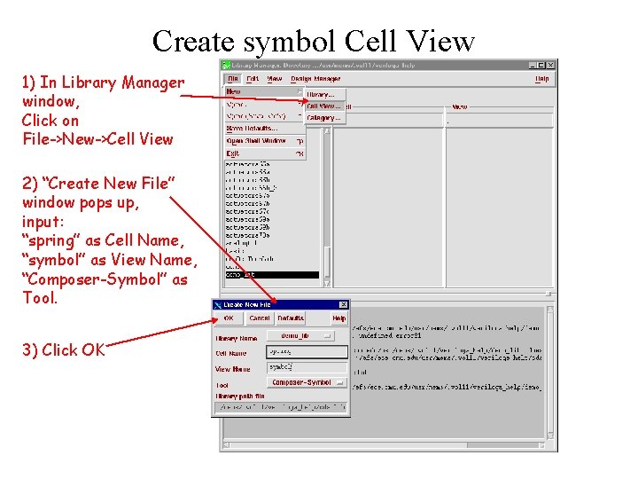This screenshot has width=638, height=479.
Task: Open the File menu in Library Manager
Action: 233,79
